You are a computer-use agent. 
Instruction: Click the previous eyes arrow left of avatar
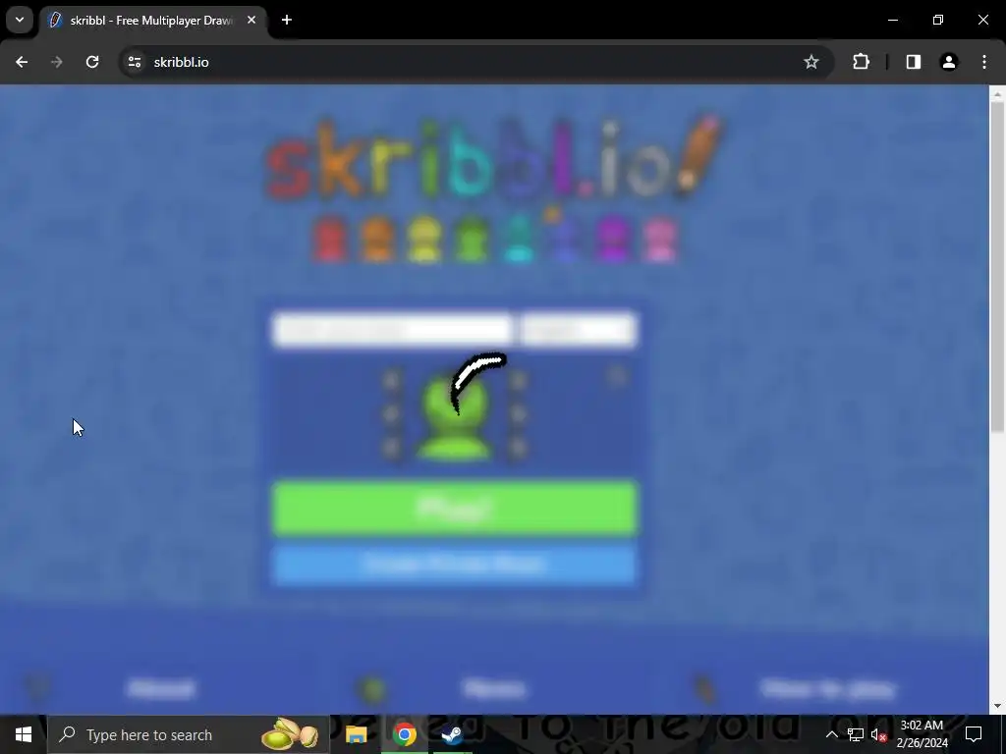coord(391,381)
